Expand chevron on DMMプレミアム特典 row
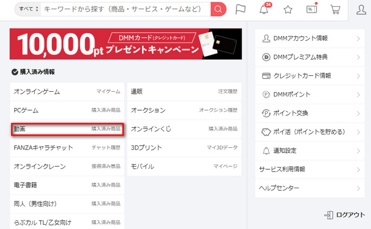The image size is (371, 229). pos(358,57)
